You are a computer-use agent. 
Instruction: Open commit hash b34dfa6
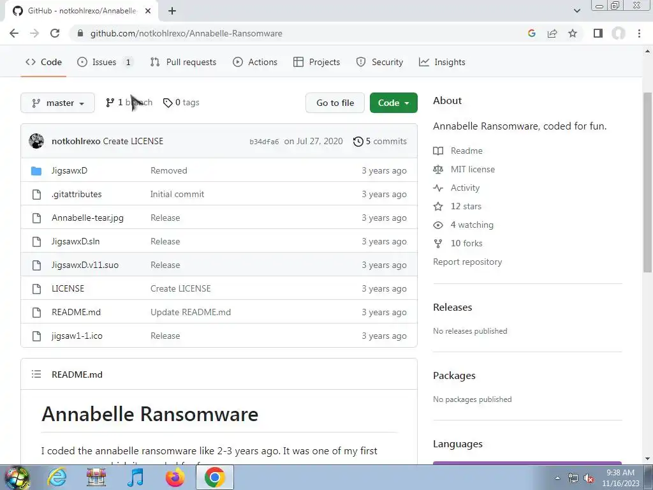(264, 142)
